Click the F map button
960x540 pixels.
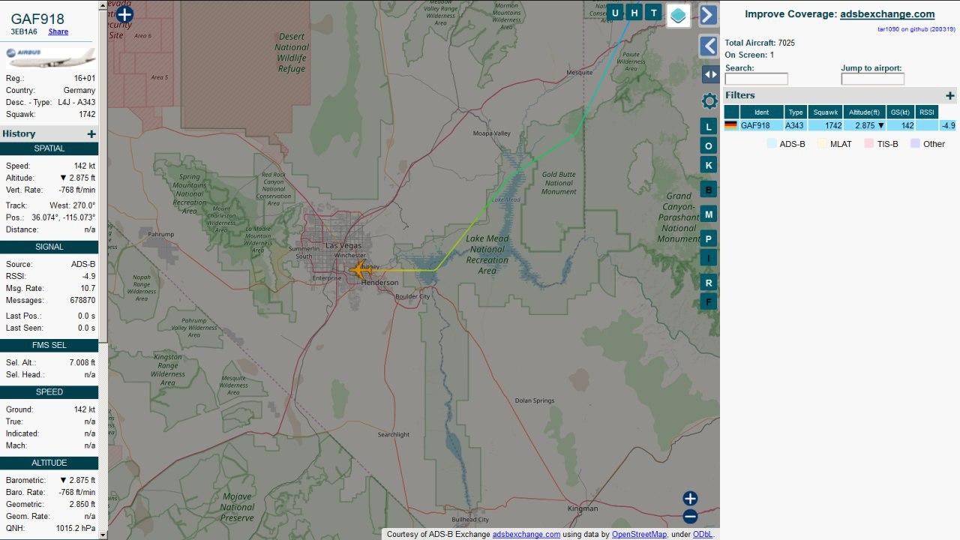point(709,302)
